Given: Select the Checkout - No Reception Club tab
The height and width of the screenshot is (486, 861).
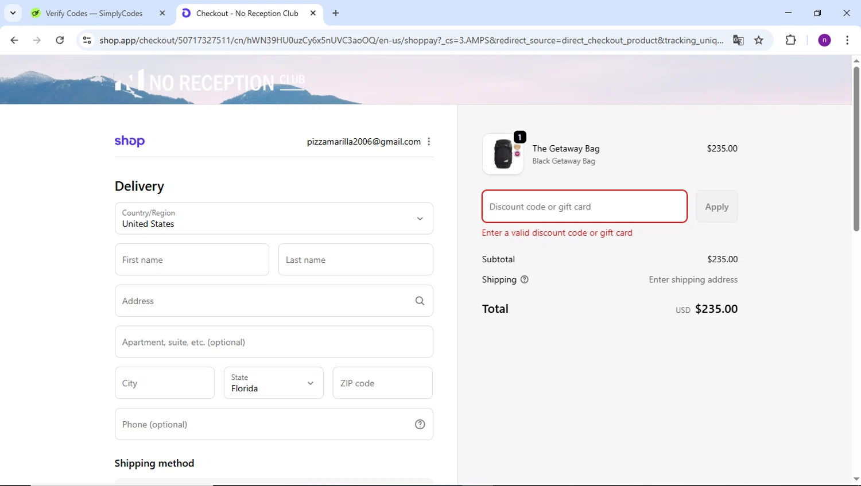Looking at the screenshot, I should 247,13.
